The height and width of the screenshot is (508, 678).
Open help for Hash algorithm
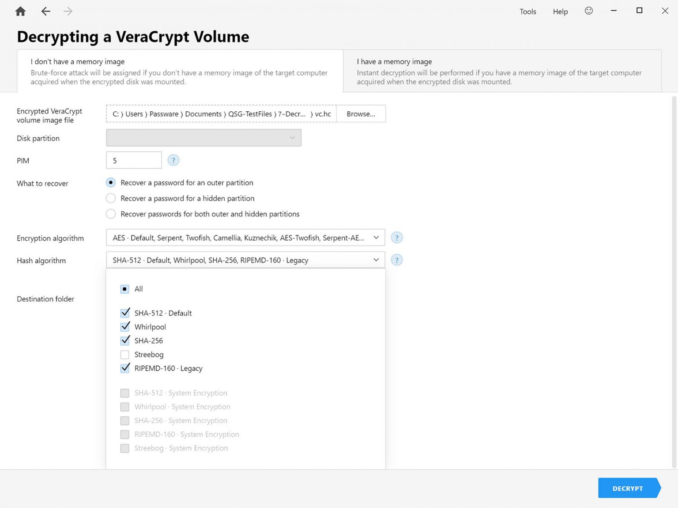pyautogui.click(x=397, y=260)
